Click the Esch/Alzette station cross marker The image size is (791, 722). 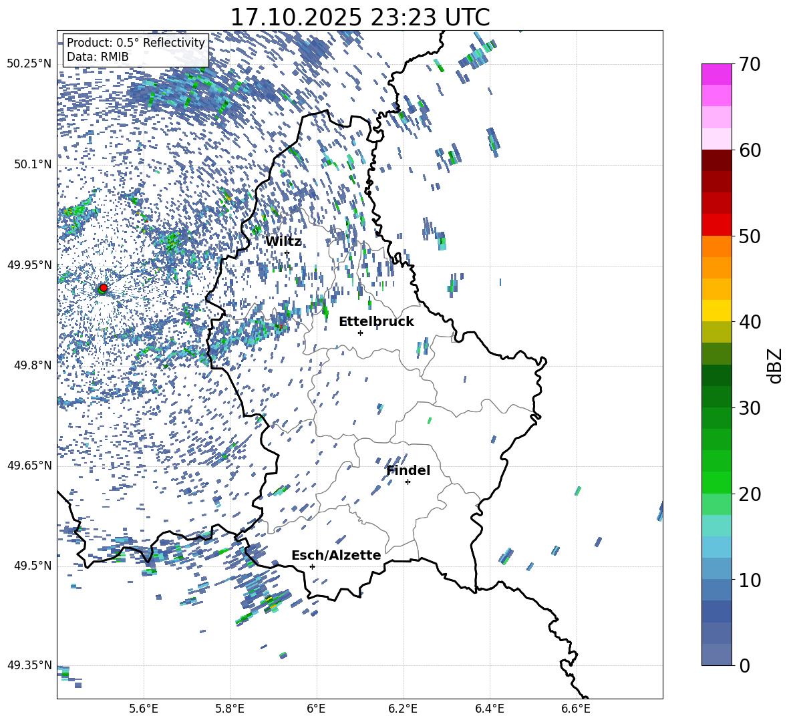point(312,566)
